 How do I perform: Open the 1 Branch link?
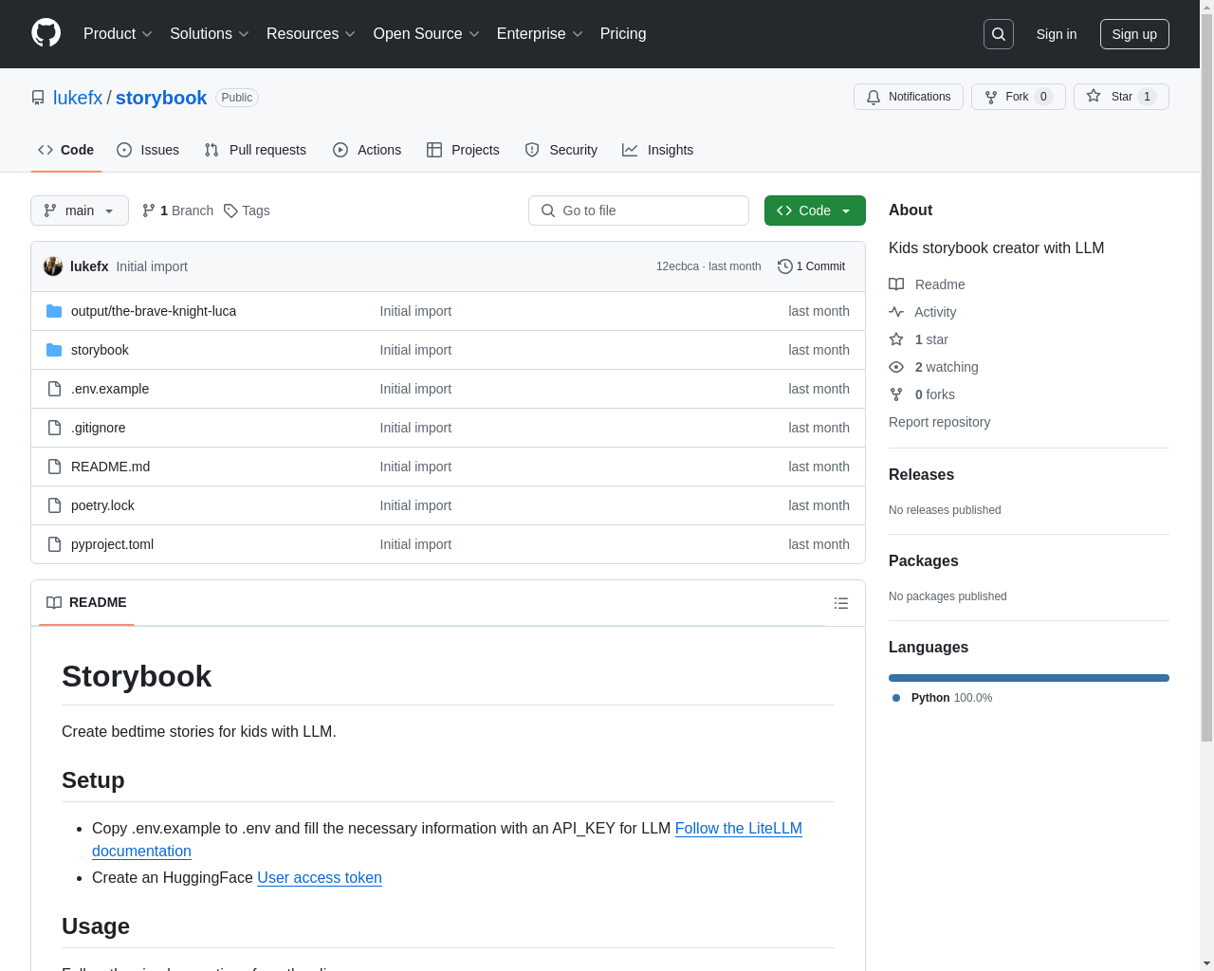click(177, 211)
